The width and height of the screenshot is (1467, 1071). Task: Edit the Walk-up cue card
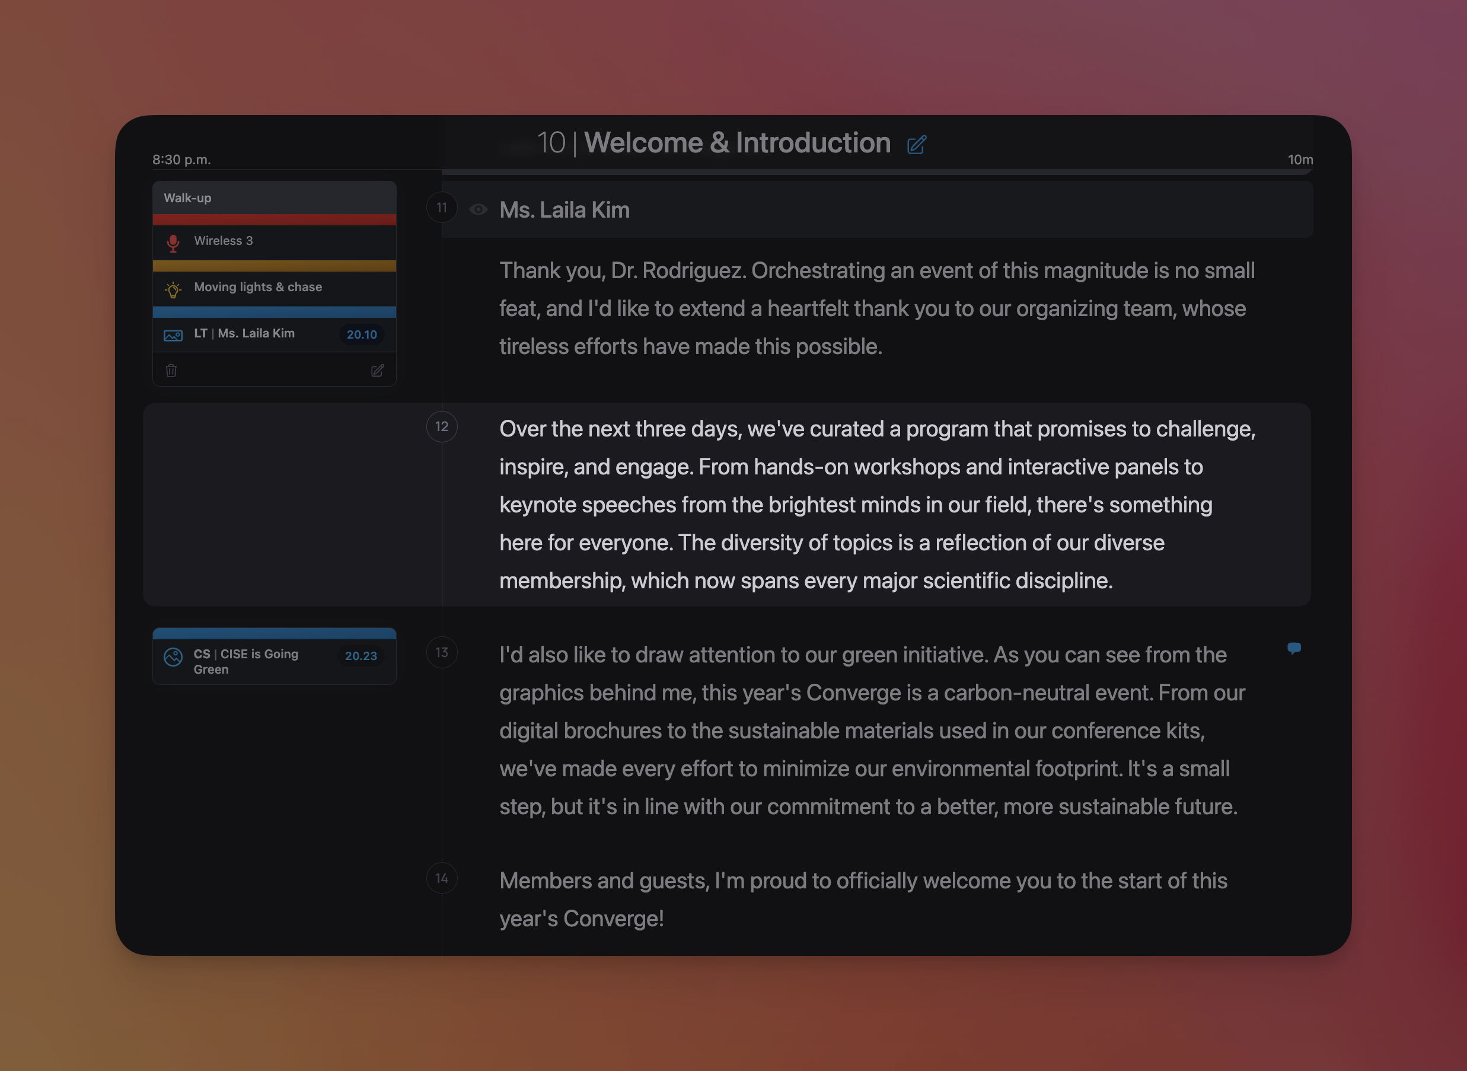tap(377, 370)
